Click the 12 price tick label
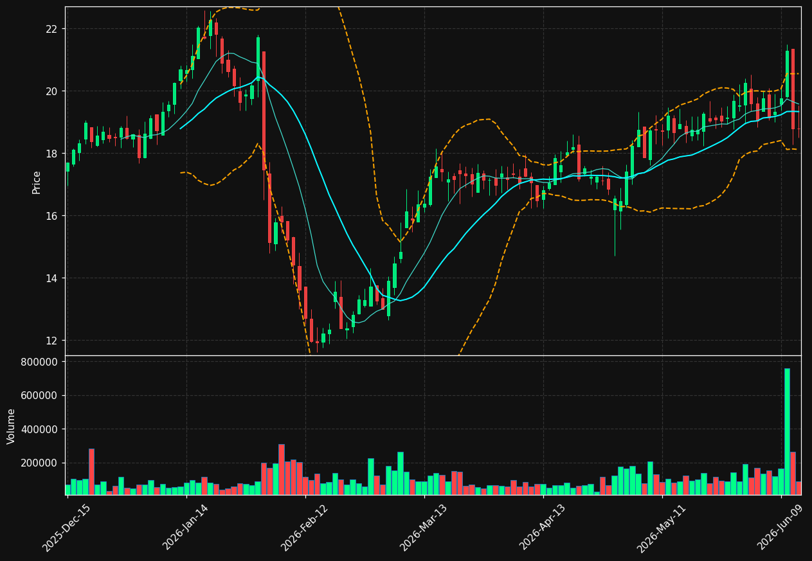 coord(51,341)
